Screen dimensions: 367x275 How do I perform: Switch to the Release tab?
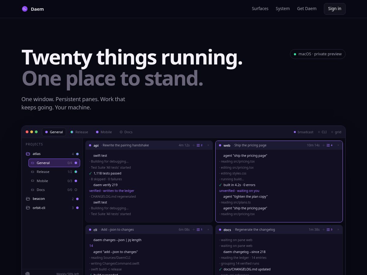(x=79, y=132)
